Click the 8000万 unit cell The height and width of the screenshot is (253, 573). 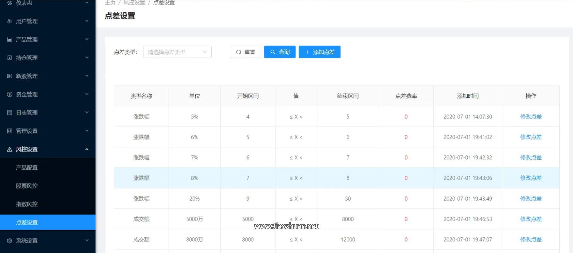pyautogui.click(x=195, y=240)
